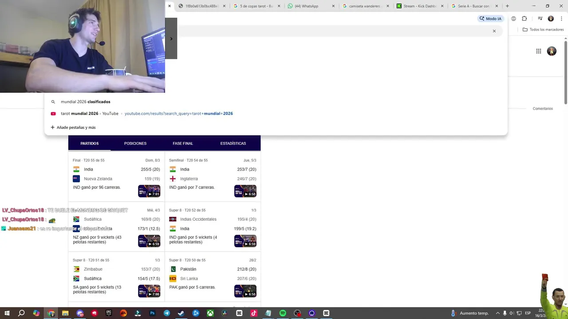This screenshot has width=568, height=319.
Task: Select FASE FINAL tab
Action: coord(183,144)
